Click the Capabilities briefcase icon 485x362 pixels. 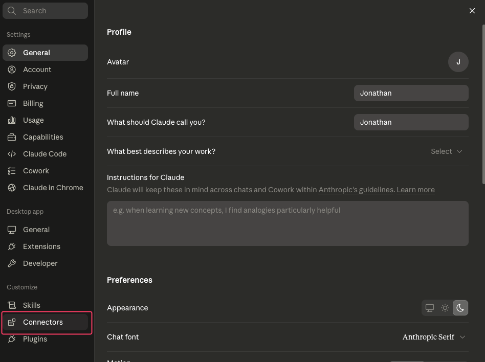click(x=12, y=137)
